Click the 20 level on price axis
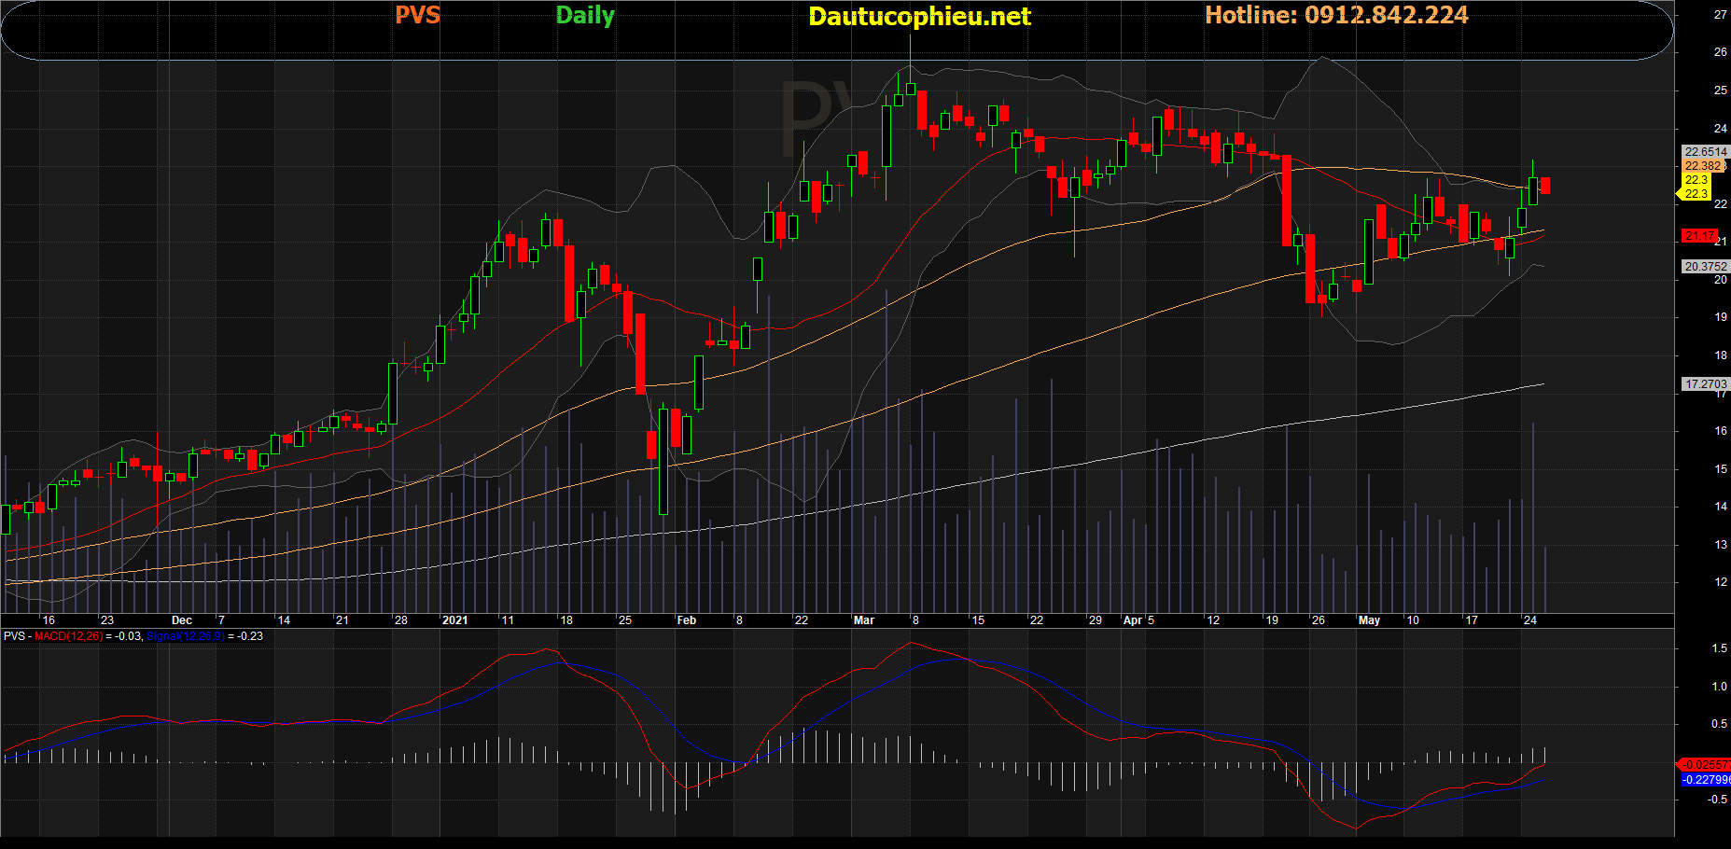Viewport: 1731px width, 849px height. (x=1721, y=280)
